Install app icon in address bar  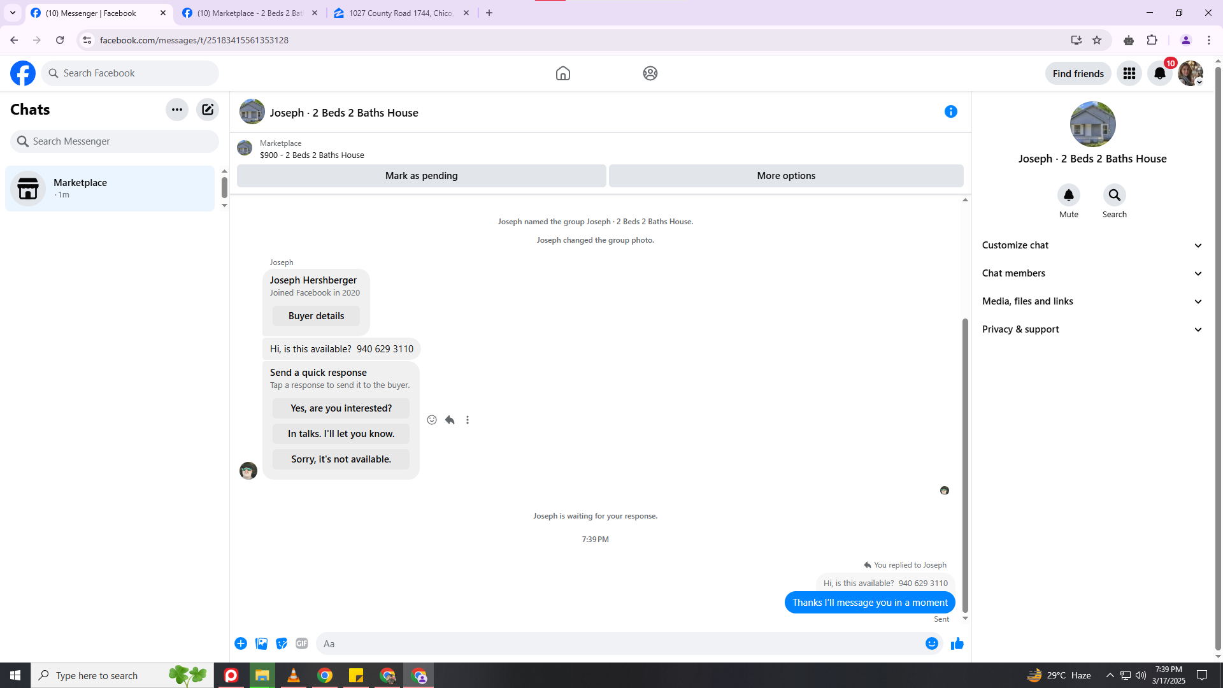pos(1076,40)
